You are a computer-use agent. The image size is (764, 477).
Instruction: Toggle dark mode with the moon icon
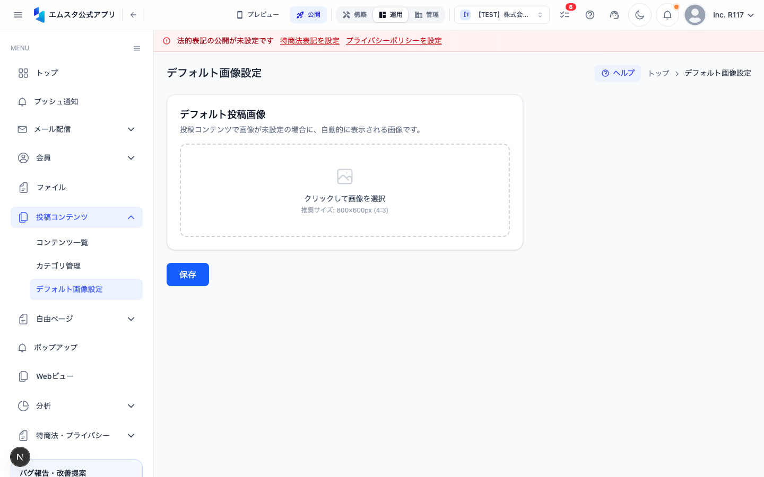point(640,15)
